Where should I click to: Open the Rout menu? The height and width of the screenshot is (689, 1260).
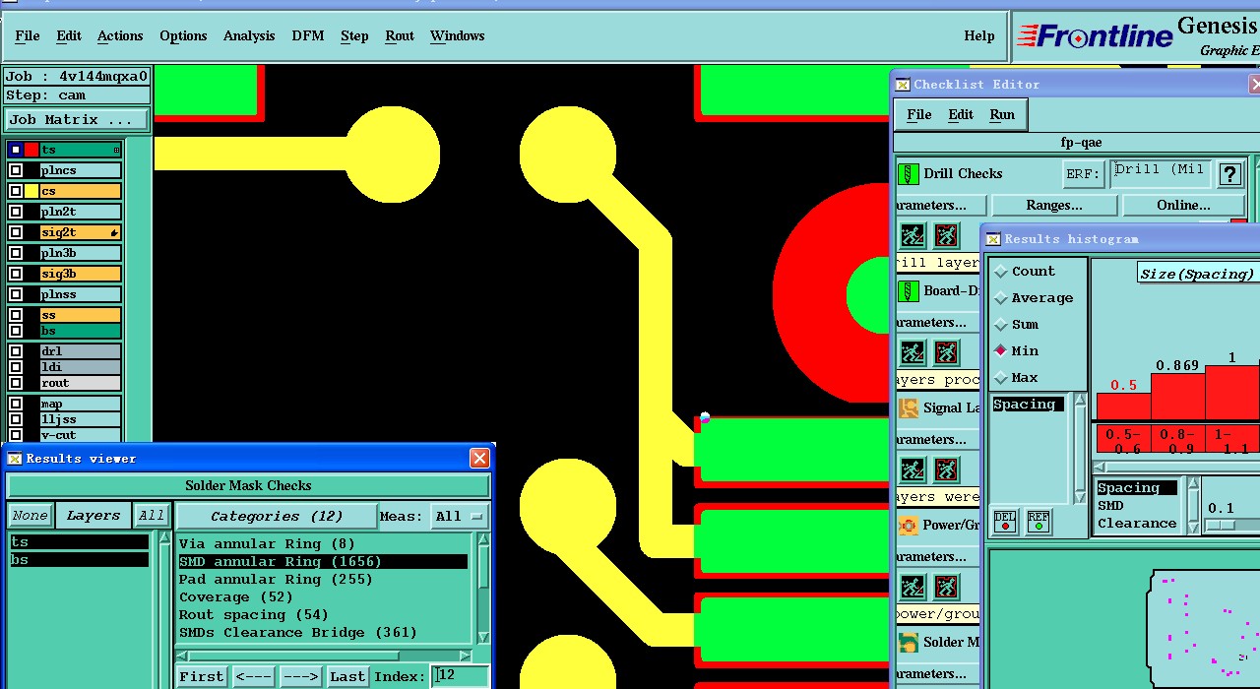[x=400, y=36]
